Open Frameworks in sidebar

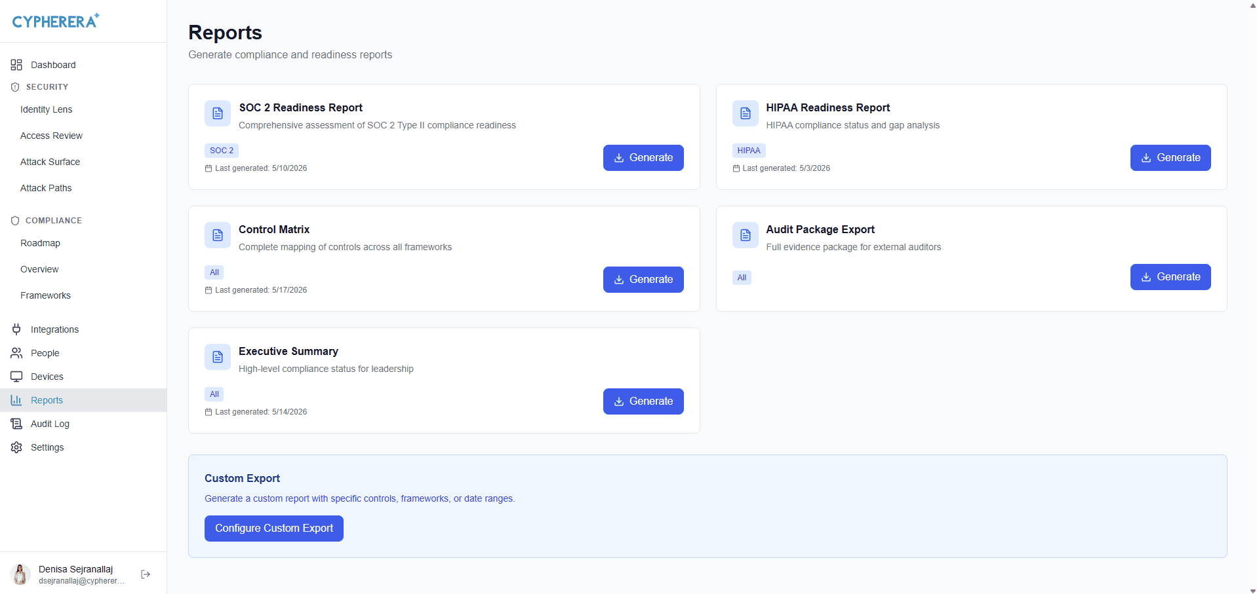pyautogui.click(x=45, y=295)
